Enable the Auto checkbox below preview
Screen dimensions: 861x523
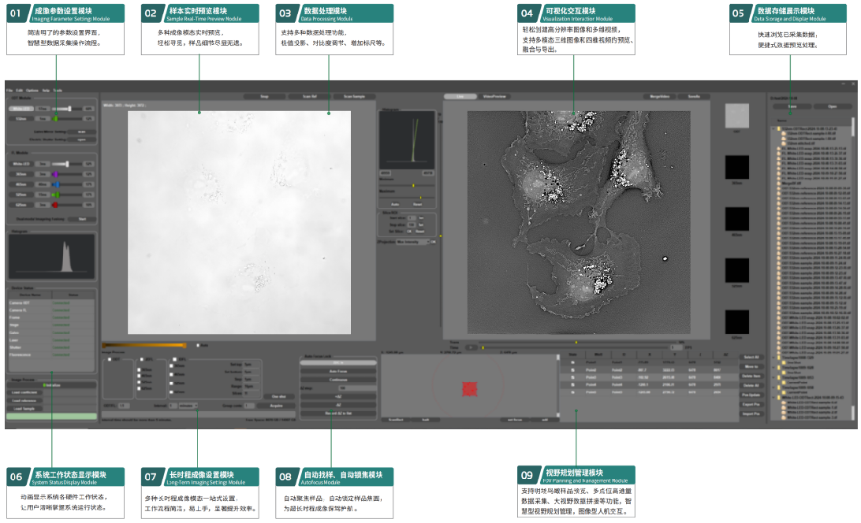[199, 345]
